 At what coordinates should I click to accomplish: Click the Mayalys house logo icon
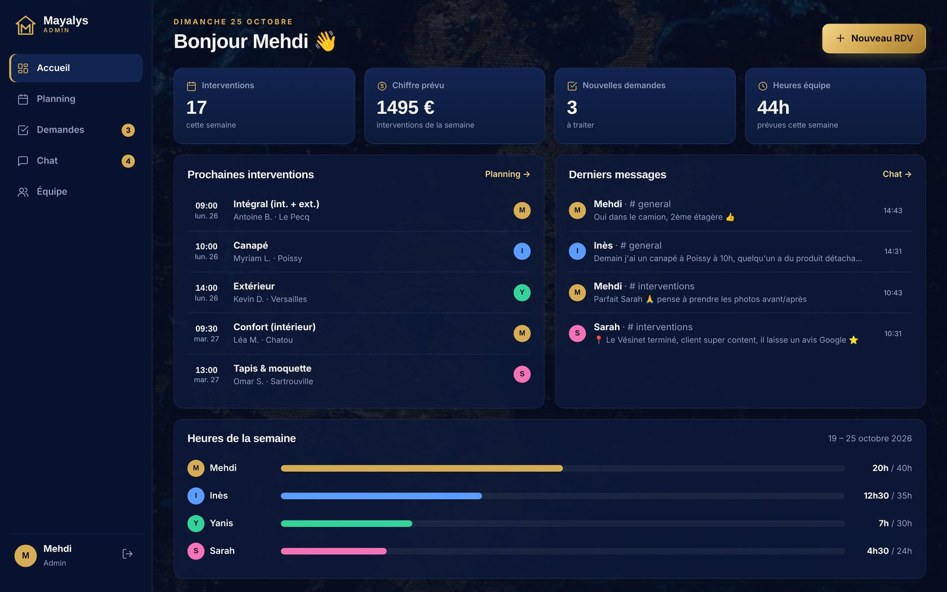coord(25,25)
